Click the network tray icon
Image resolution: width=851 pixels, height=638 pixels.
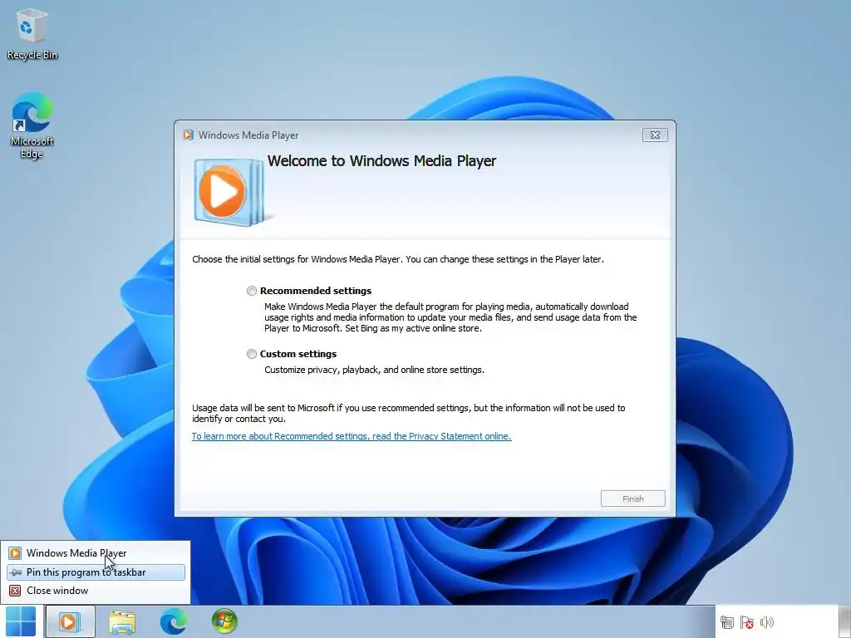726,622
